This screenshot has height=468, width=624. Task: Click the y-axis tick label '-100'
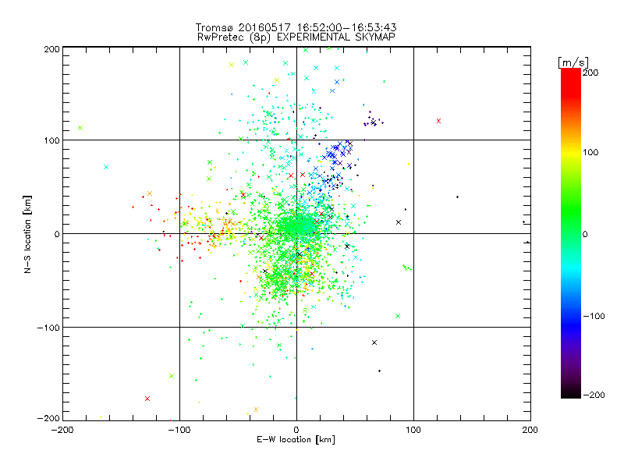tap(48, 328)
